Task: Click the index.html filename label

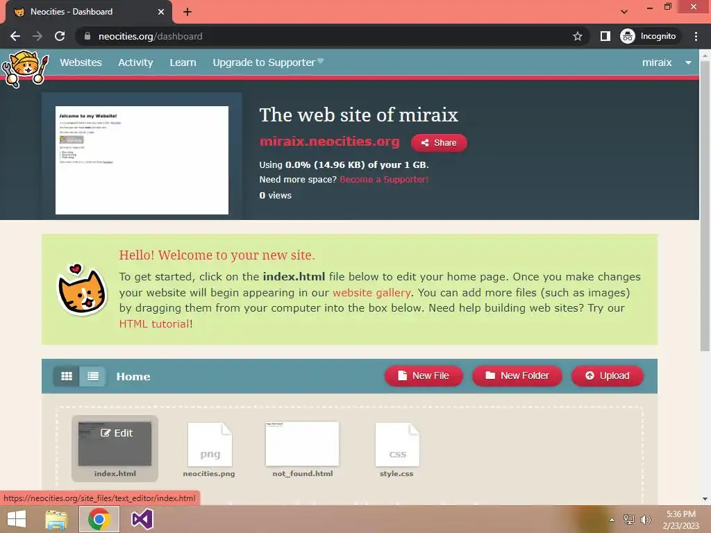Action: click(x=115, y=473)
